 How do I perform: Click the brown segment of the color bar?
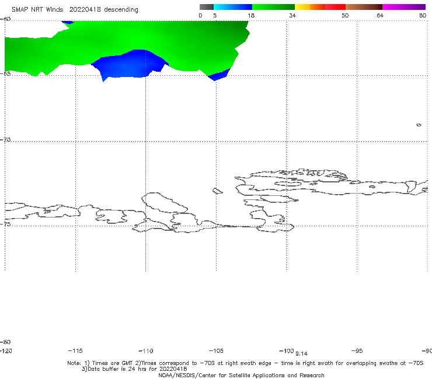coord(364,7)
